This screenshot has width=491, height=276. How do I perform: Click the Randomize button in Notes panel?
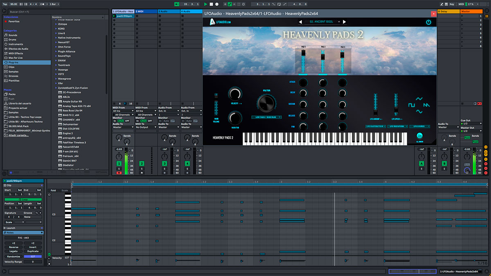point(14,256)
